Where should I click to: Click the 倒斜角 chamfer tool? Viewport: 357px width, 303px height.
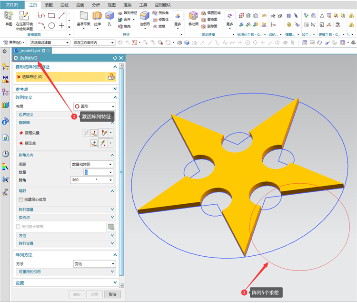[x=160, y=13]
